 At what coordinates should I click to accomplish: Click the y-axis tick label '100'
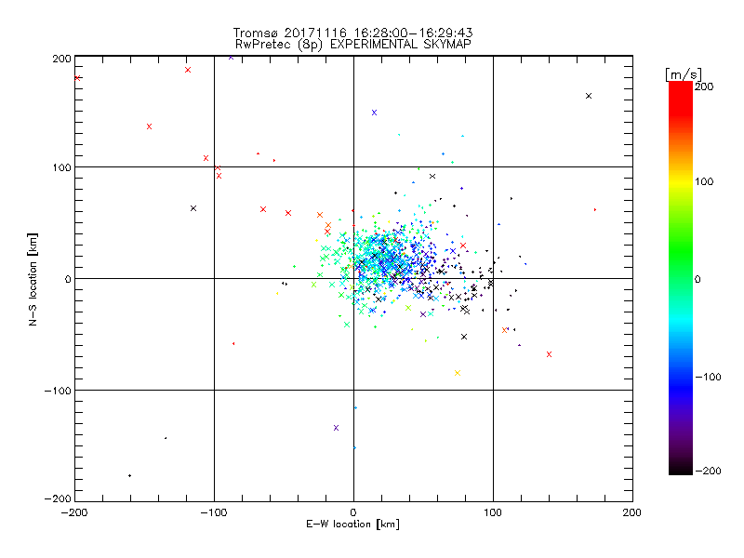61,167
